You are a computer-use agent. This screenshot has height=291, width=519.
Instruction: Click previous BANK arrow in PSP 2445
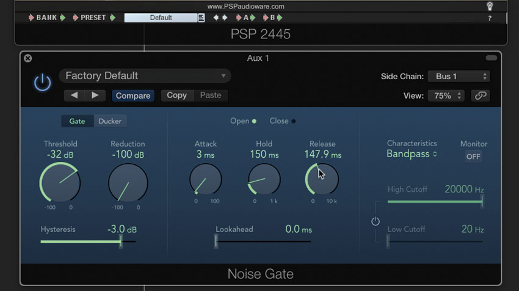tap(31, 18)
